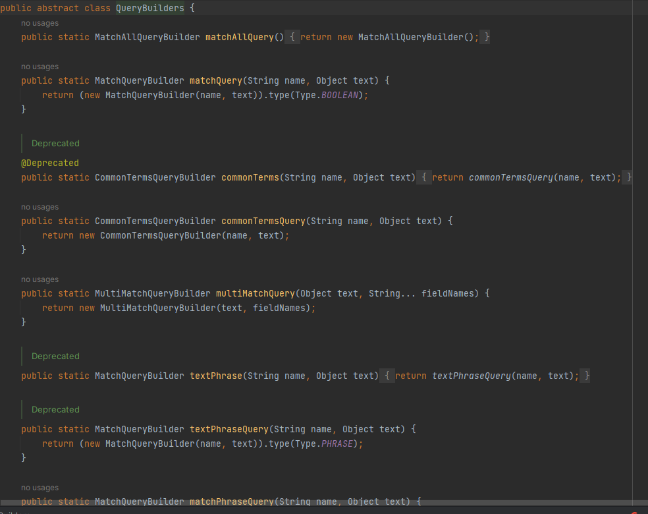Image resolution: width=648 pixels, height=514 pixels.
Task: Click MultiMatchQueryBuilder return type of multiMatchQuery
Action: pyautogui.click(x=153, y=294)
